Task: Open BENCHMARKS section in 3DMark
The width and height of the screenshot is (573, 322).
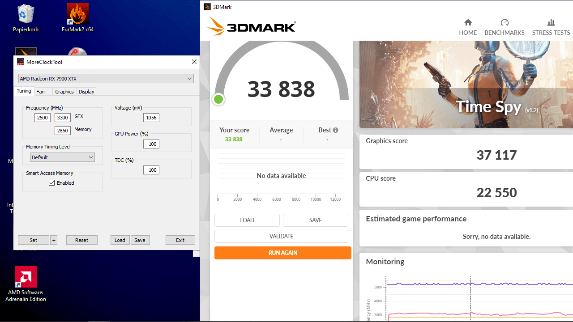Action: click(x=505, y=27)
